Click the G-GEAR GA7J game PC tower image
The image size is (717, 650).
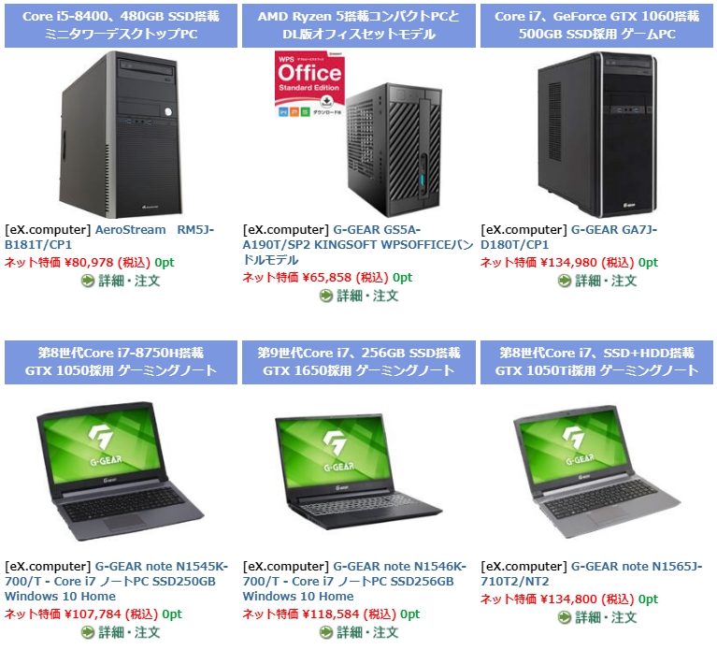click(597, 135)
